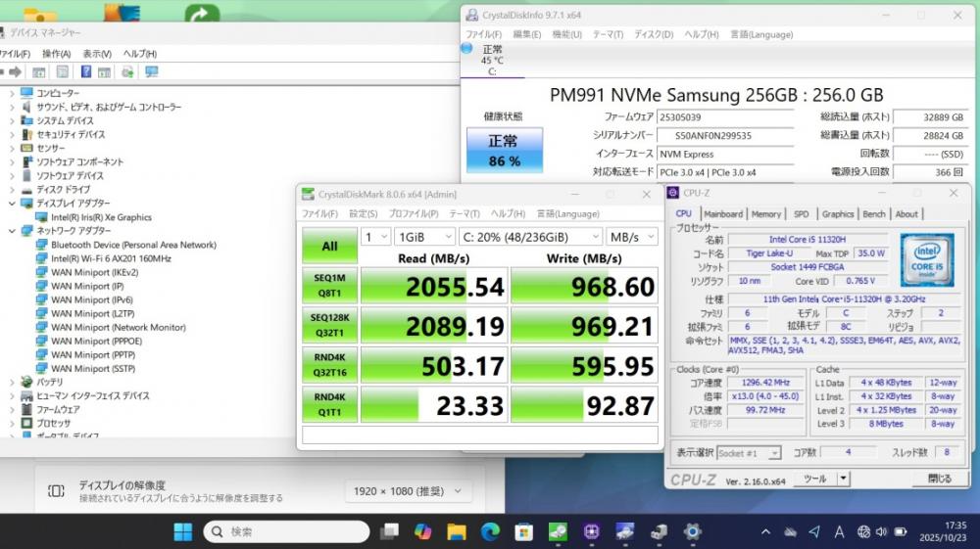980x549 pixels.
Task: Launch Copilot from the taskbar
Action: [x=423, y=531]
